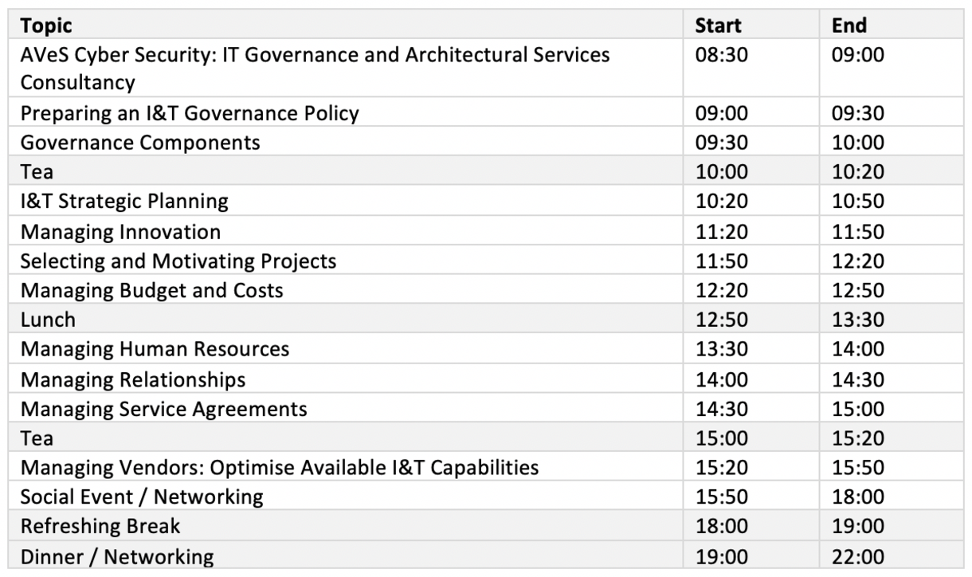This screenshot has width=972, height=577.
Task: Select the Dinner / Networking cell
Action: (117, 556)
